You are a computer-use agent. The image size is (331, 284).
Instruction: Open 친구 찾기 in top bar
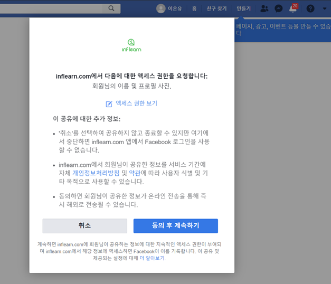point(216,8)
